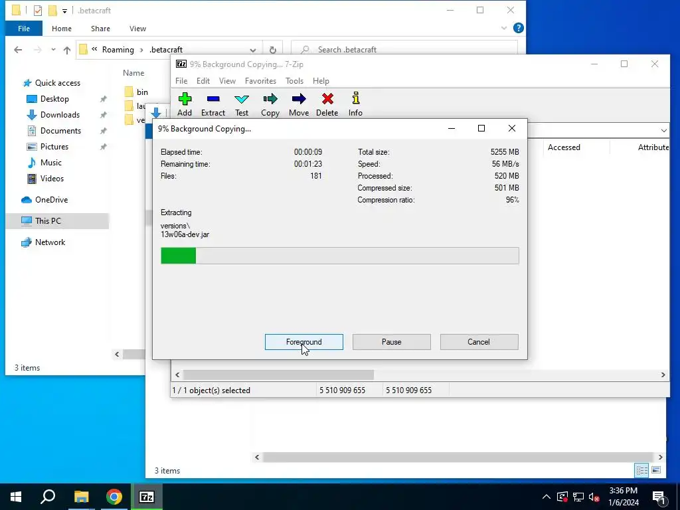
Task: Click properties checkmark icon in Explorer title bar
Action: pos(38,11)
